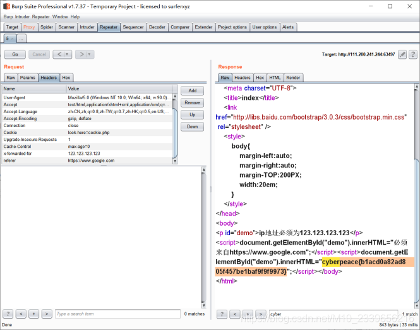Select the Cache-Control header row

point(87,147)
